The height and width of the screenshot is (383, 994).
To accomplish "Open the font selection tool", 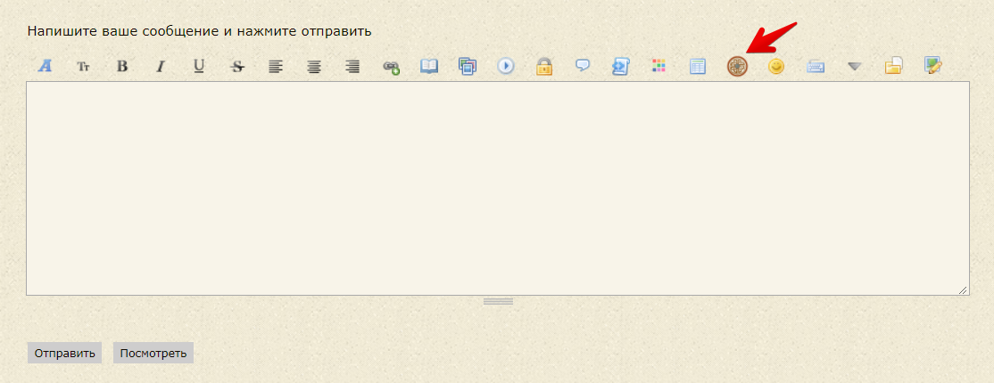I will coord(45,66).
